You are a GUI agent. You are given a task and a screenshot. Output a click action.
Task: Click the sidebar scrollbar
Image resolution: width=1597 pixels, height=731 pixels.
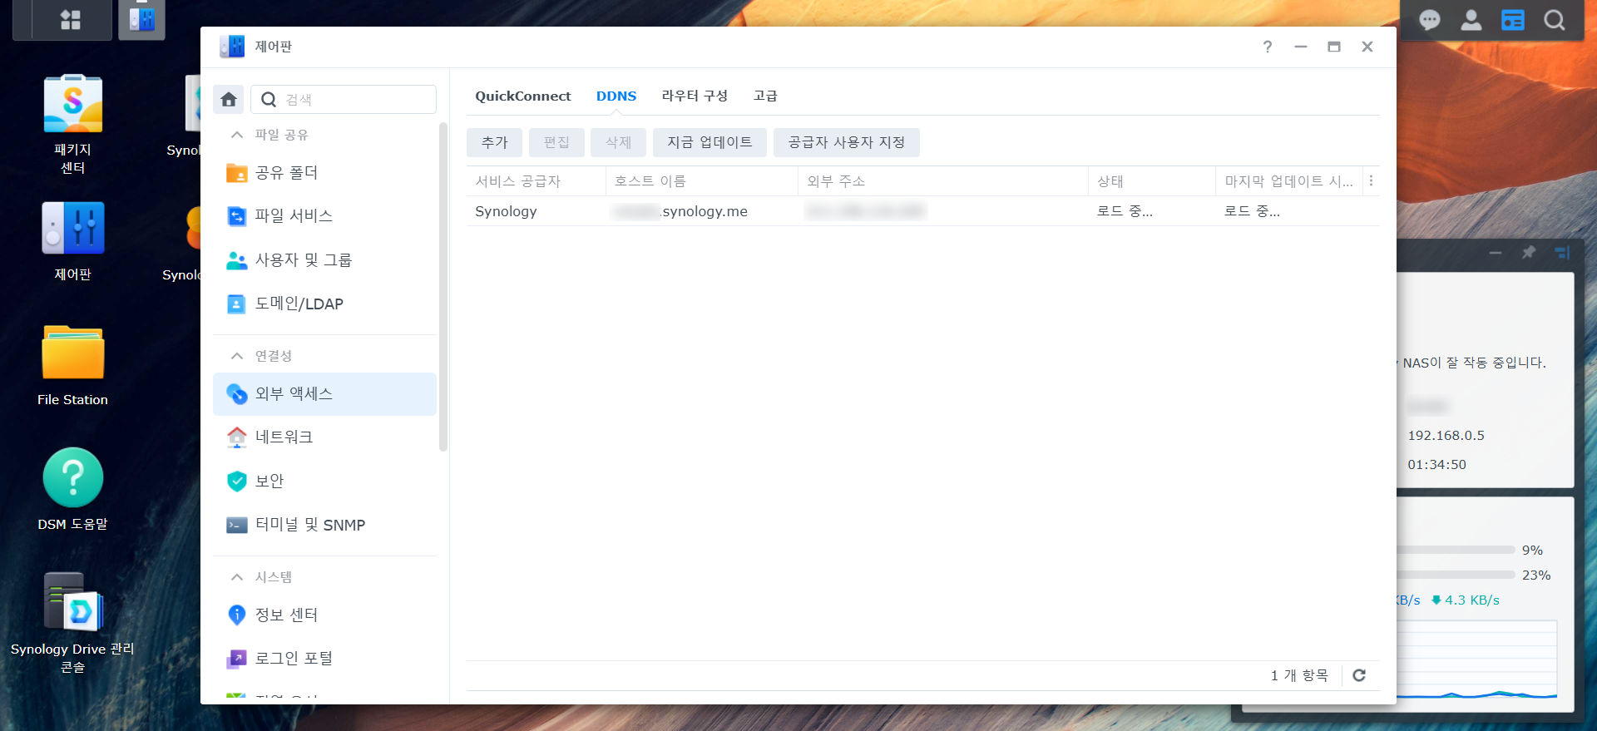point(443,287)
